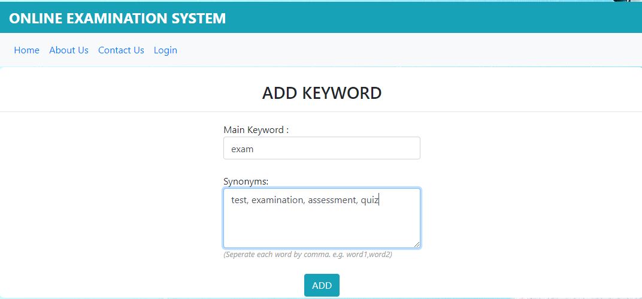Click the Main Keyword label
The height and width of the screenshot is (299, 642).
(256, 130)
